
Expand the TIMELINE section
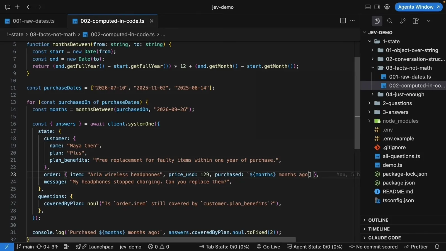pyautogui.click(x=403, y=229)
